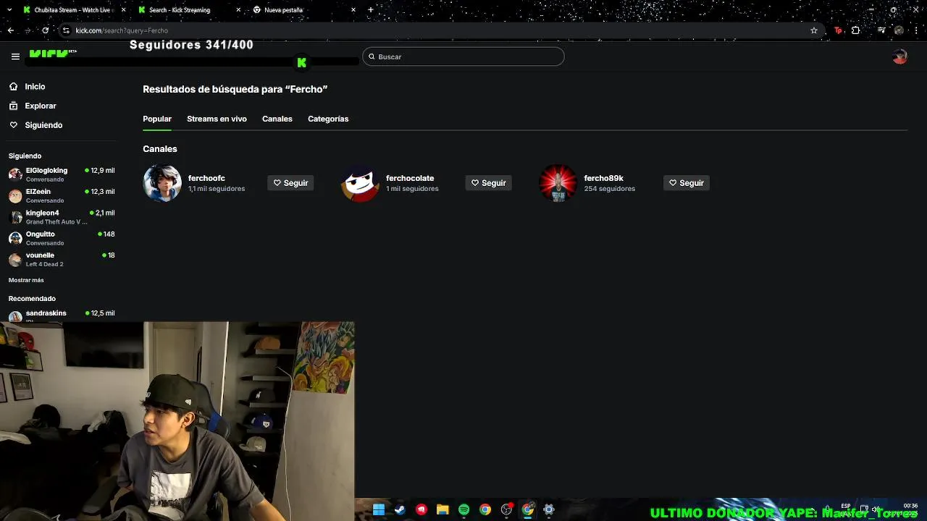The height and width of the screenshot is (521, 927).
Task: Open ferchoofc channel name link
Action: pyautogui.click(x=206, y=178)
